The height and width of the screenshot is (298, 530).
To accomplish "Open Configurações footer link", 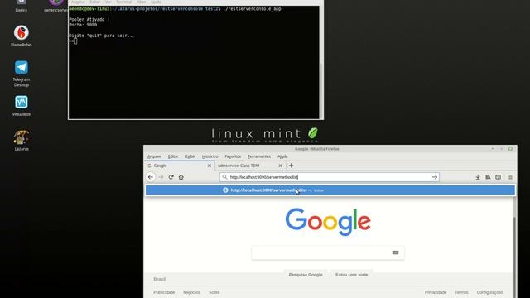I will [489, 292].
